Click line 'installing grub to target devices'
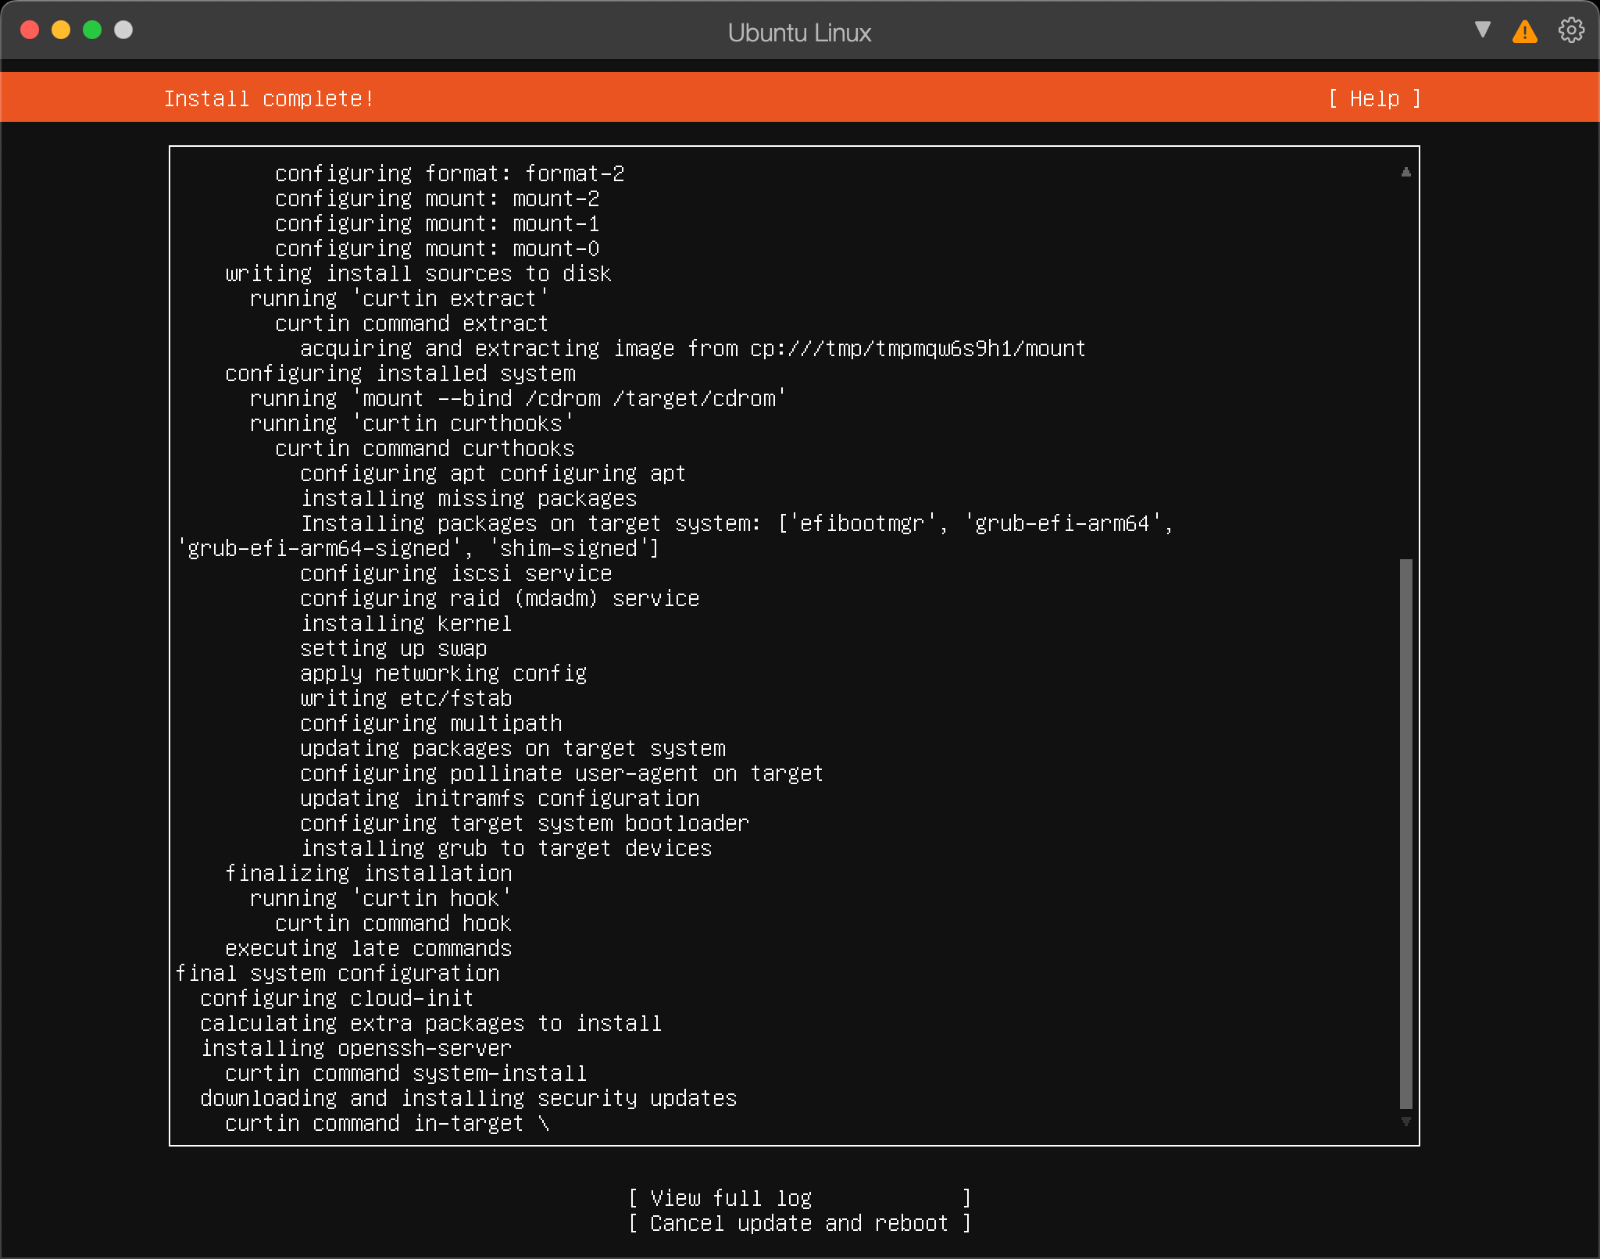 pos(506,848)
